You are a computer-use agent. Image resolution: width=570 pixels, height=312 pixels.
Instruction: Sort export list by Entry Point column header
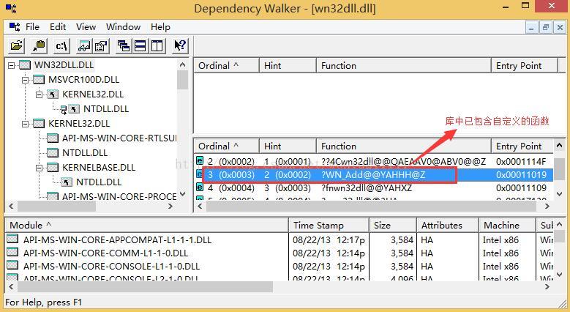(x=522, y=146)
